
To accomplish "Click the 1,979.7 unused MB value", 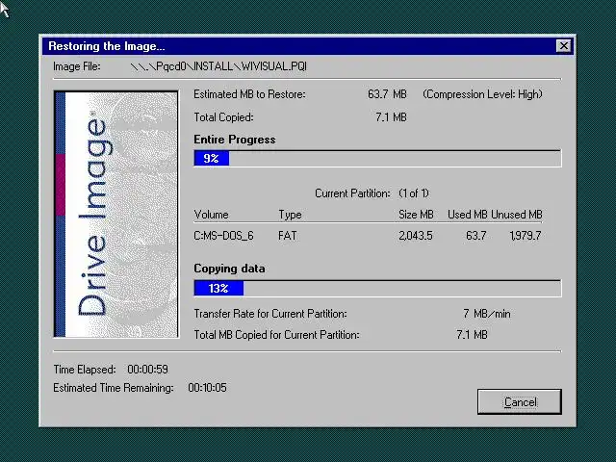I will 526,236.
